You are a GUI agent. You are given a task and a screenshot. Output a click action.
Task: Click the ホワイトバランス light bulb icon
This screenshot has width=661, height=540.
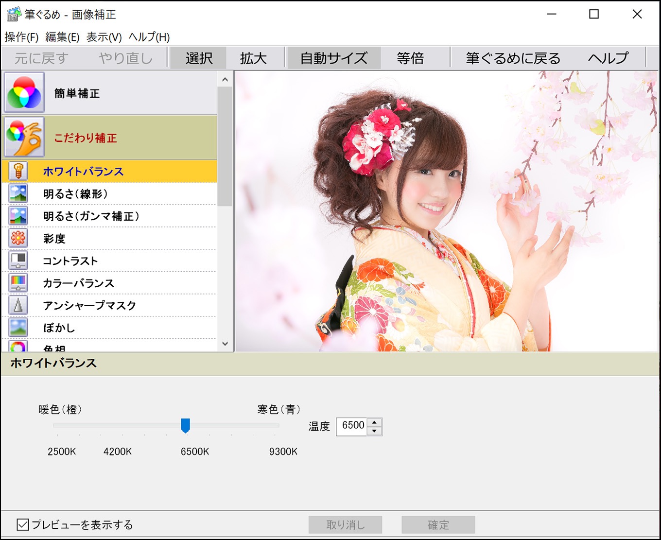click(x=18, y=171)
